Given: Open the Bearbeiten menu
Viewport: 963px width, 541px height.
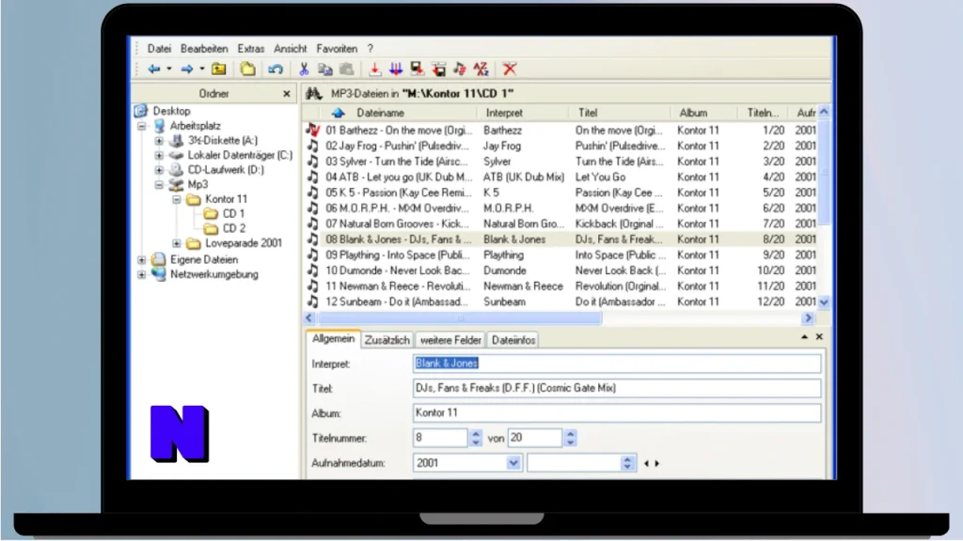Looking at the screenshot, I should point(204,49).
